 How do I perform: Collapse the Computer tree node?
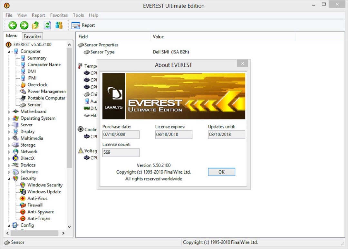click(x=9, y=52)
